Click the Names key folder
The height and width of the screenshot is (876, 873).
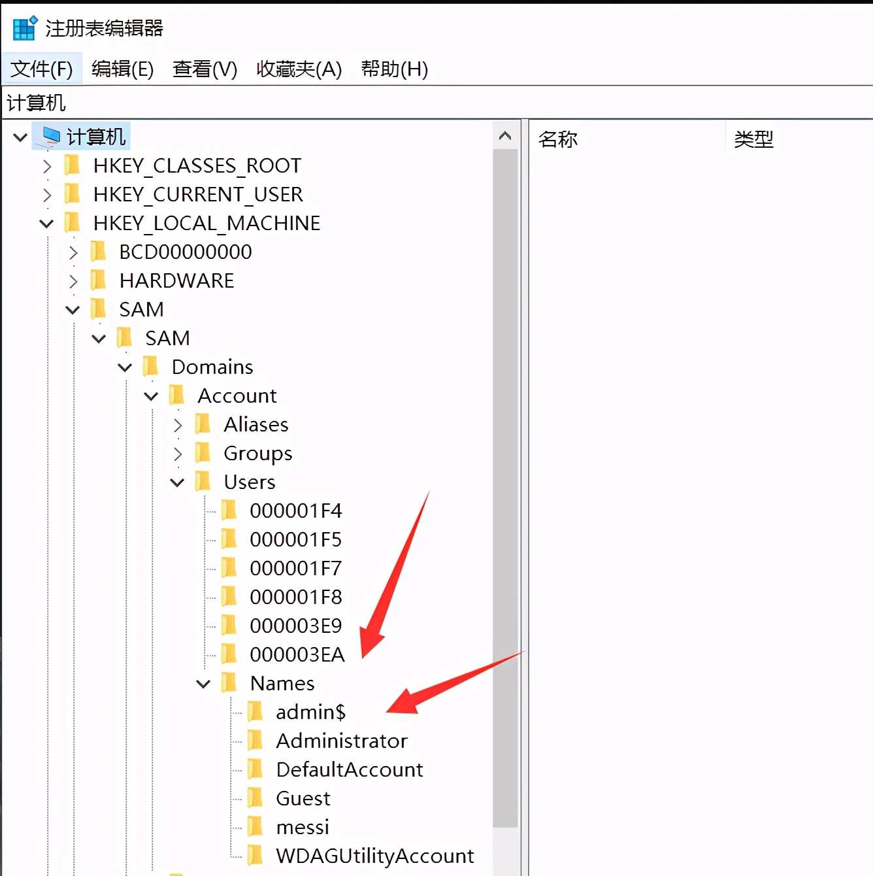[x=282, y=683]
